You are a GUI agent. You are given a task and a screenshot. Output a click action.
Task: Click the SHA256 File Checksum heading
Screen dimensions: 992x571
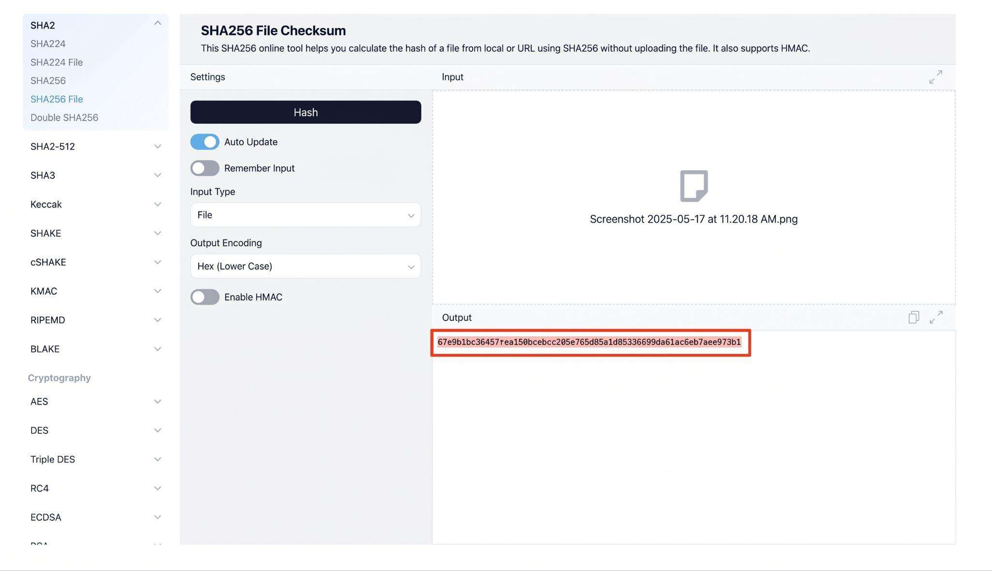click(273, 30)
